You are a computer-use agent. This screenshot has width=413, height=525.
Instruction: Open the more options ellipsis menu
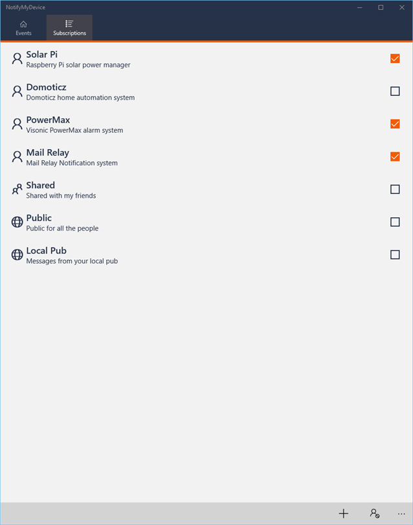click(401, 513)
